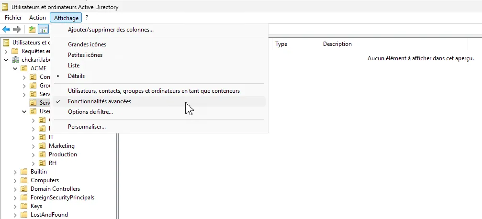482x219 pixels.
Task: Click the Forward arrow toolbar icon
Action: click(x=17, y=30)
